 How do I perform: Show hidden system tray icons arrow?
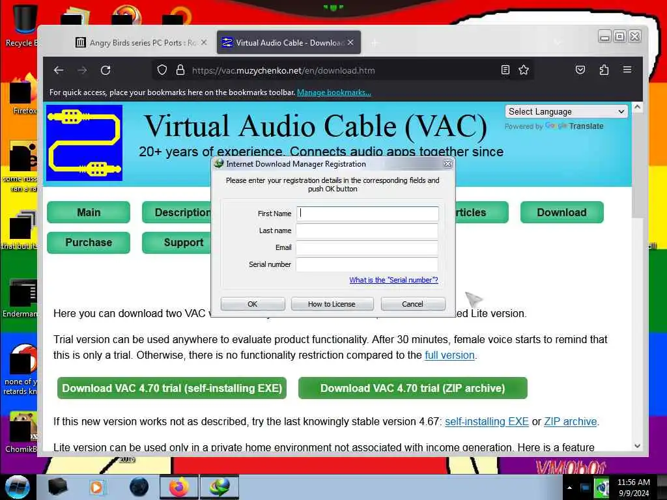(x=569, y=488)
